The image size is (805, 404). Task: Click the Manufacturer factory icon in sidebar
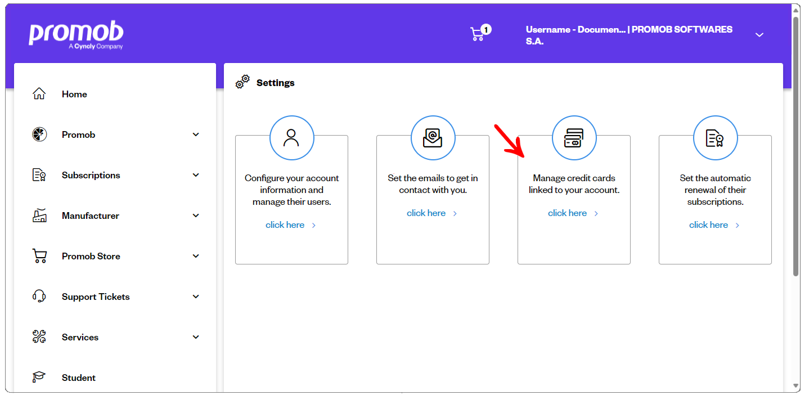39,216
